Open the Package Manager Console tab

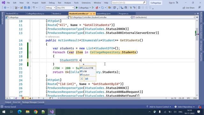33,102
